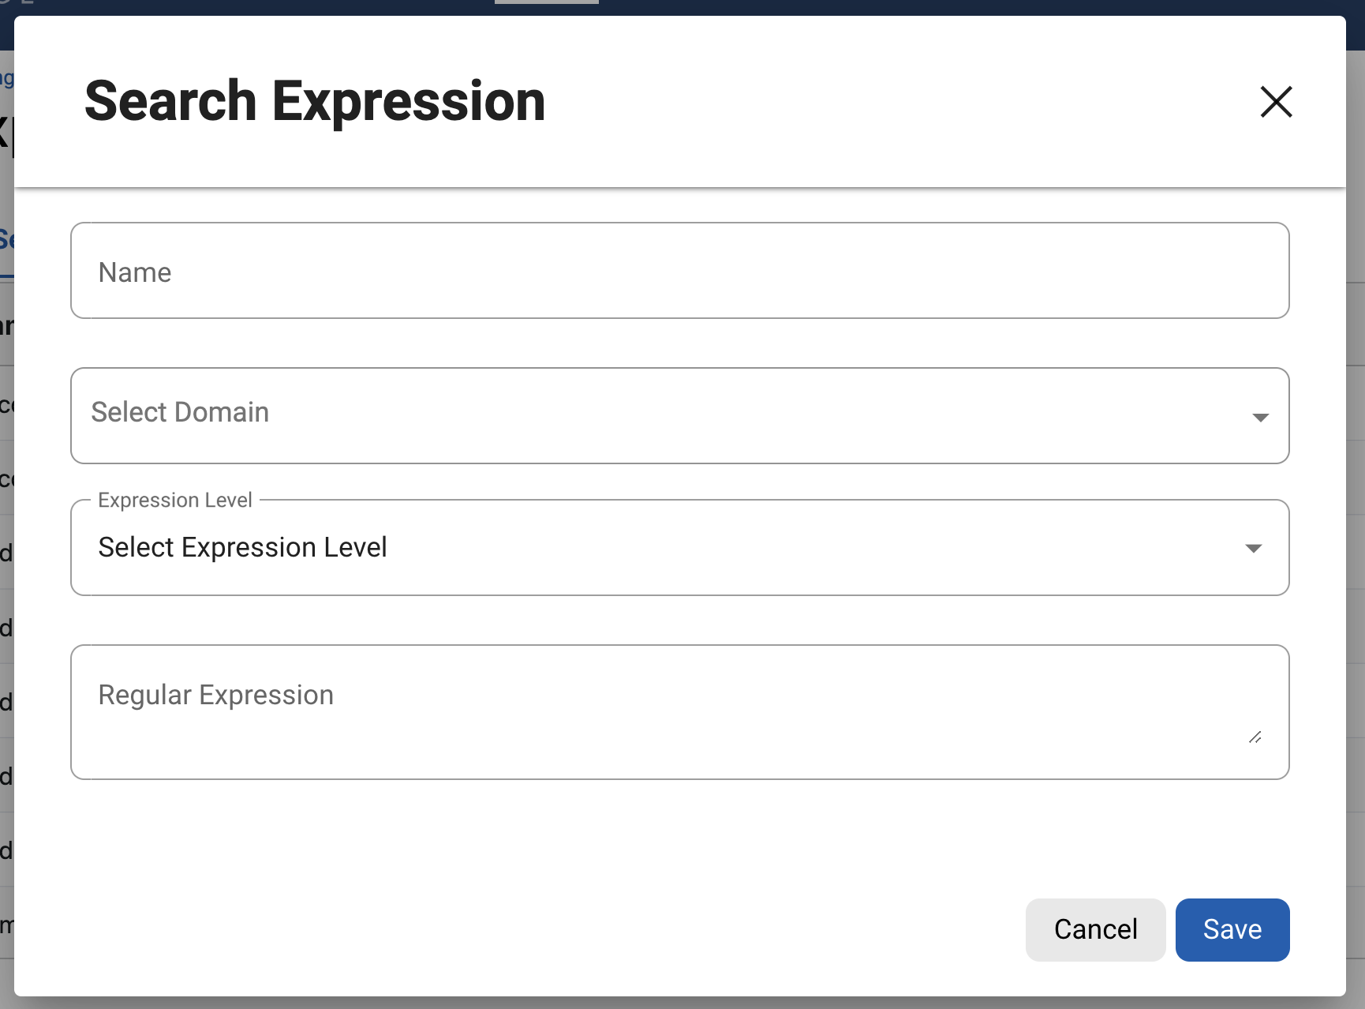This screenshot has width=1365, height=1009.
Task: Grab the Regular Expression resize handle
Action: tap(1255, 737)
